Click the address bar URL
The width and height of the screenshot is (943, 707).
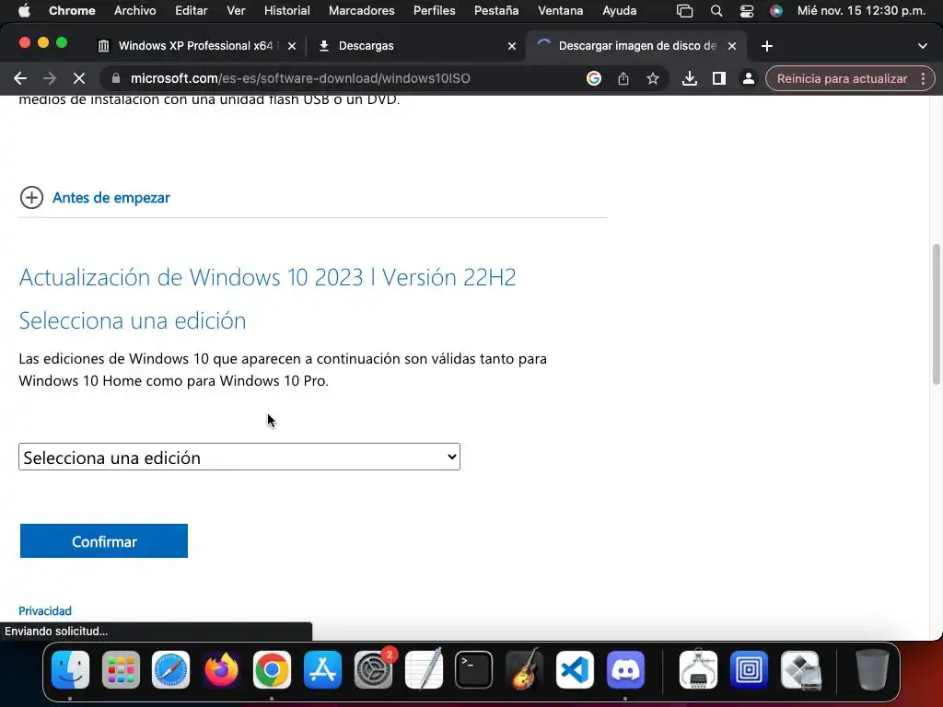coord(301,79)
